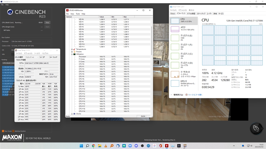Click the Value column header in HWMonitor
Image resolution: width=266 pixels, height=149 pixels.
(104, 17)
